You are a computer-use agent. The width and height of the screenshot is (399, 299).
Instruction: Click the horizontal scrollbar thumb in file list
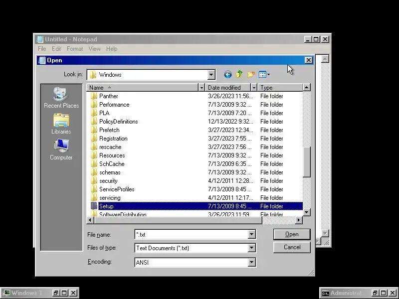[x=178, y=220]
